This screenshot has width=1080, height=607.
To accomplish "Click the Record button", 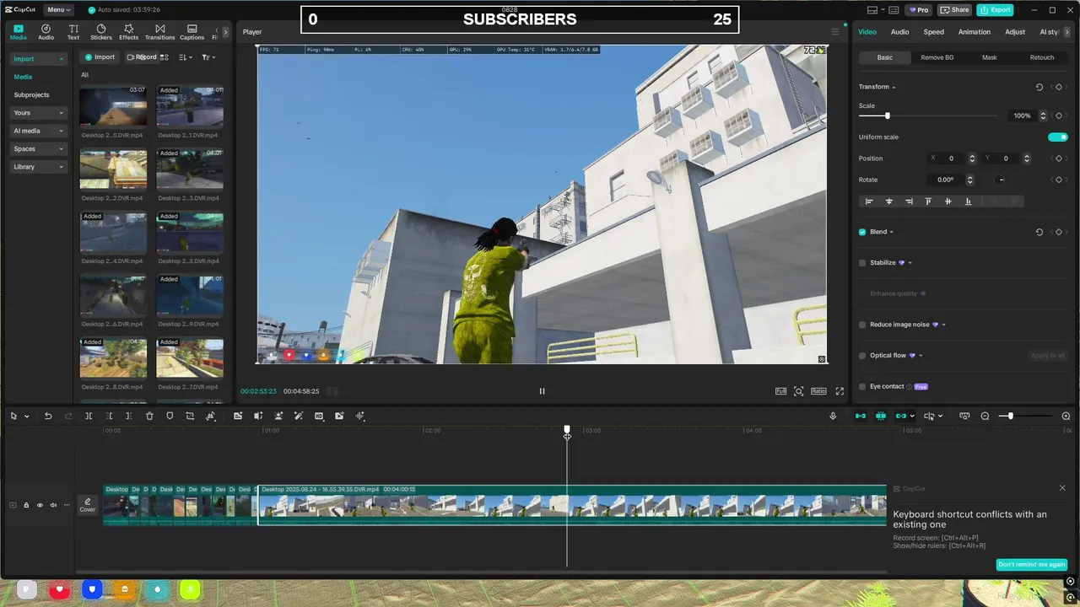I will (x=142, y=57).
